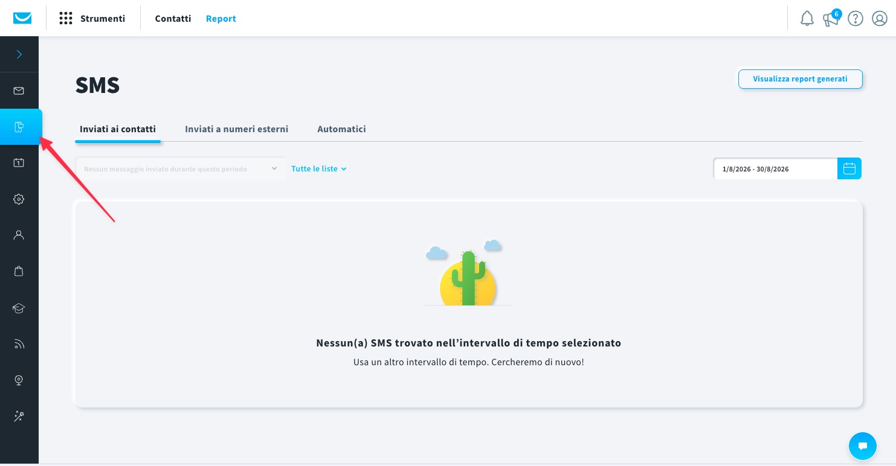The height and width of the screenshot is (466, 896).
Task: Select the SMS reports icon in sidebar
Action: (x=19, y=127)
